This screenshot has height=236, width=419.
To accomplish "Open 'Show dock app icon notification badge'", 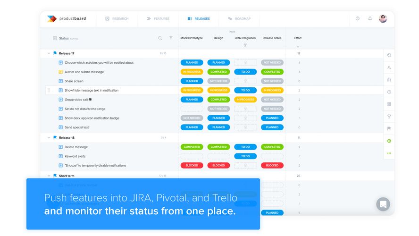I will [92, 118].
